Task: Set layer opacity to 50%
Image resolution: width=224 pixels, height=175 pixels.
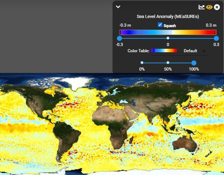Action: pos(168,62)
